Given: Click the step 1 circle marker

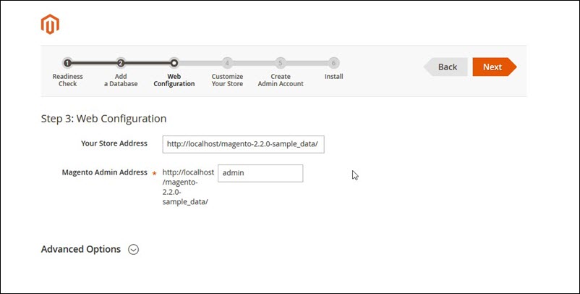Looking at the screenshot, I should pos(67,63).
